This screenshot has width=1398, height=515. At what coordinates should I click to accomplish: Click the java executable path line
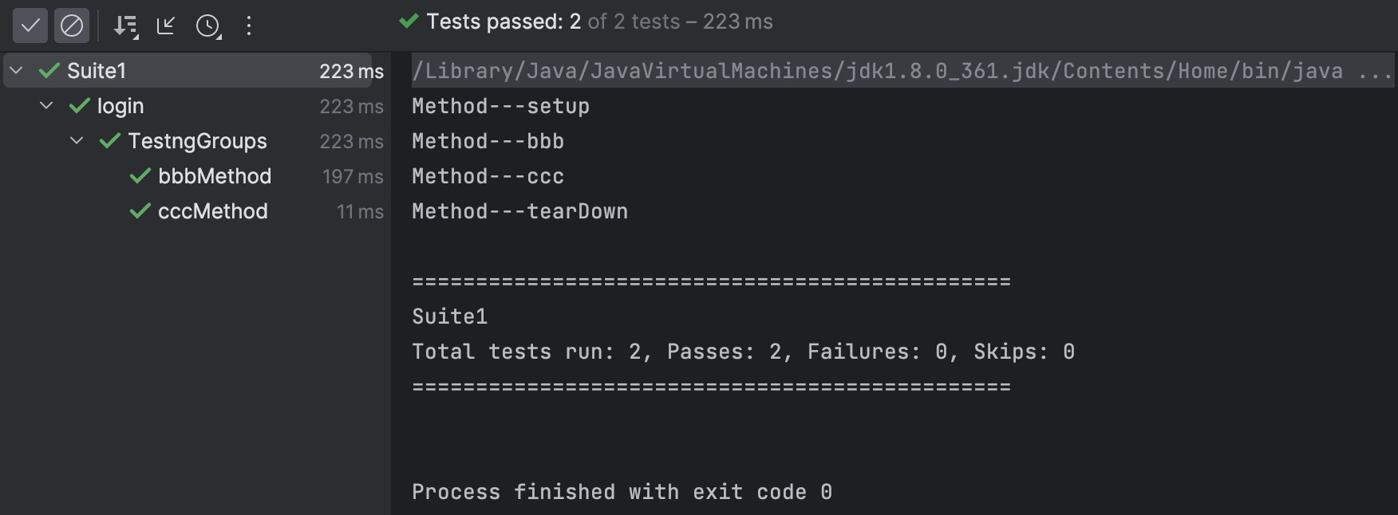point(878,71)
